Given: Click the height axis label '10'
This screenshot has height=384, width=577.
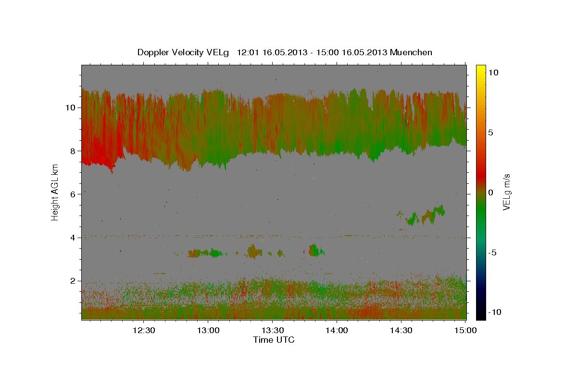Looking at the screenshot, I should point(71,108).
